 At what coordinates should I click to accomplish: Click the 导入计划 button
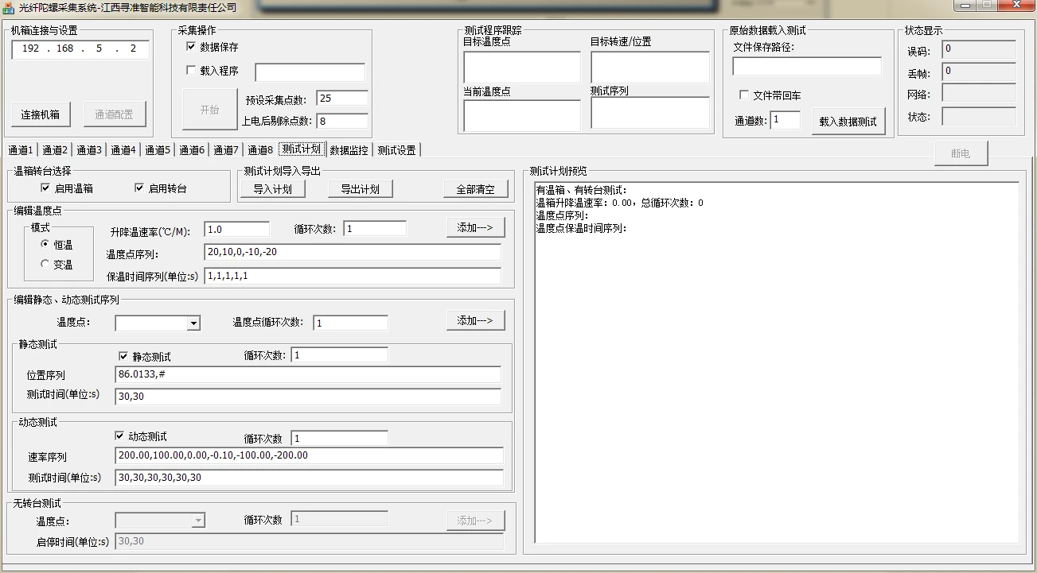[273, 189]
